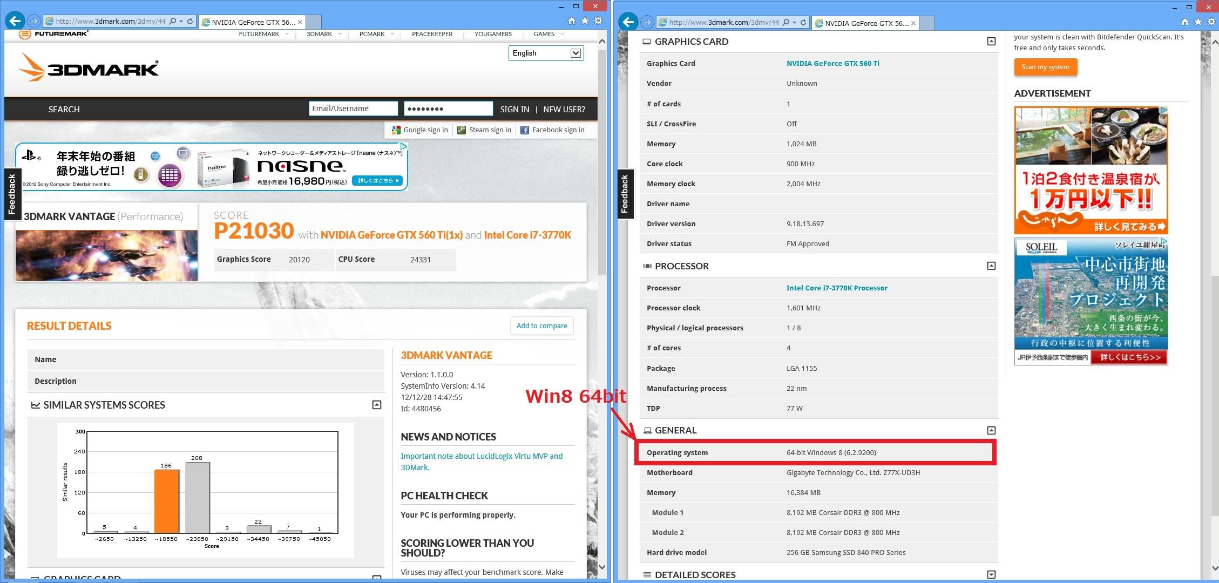Click the left window's vertical scrollbar
The width and height of the screenshot is (1219, 583).
(x=602, y=162)
